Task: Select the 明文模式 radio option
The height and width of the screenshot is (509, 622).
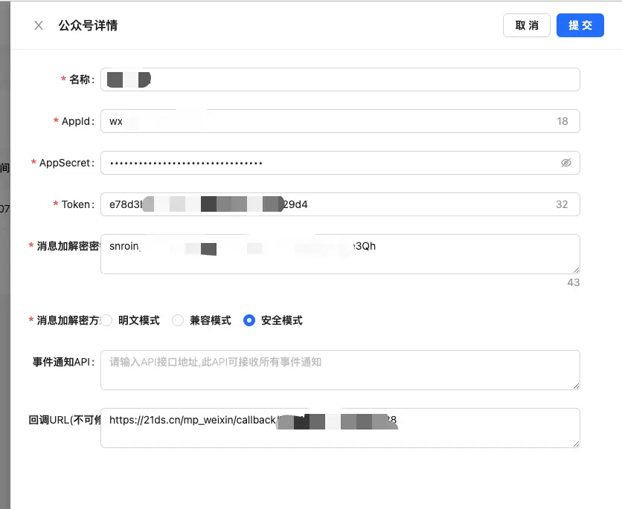Action: tap(106, 320)
